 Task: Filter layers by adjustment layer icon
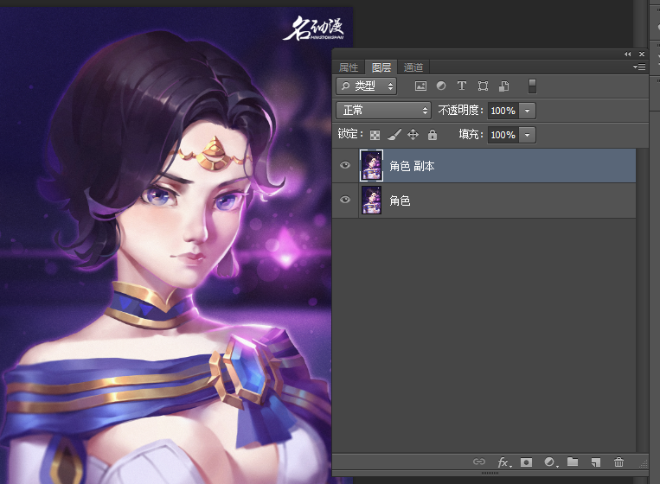[441, 86]
